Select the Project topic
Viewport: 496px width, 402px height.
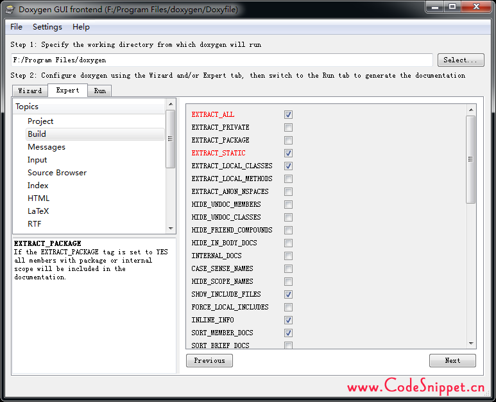95,121
